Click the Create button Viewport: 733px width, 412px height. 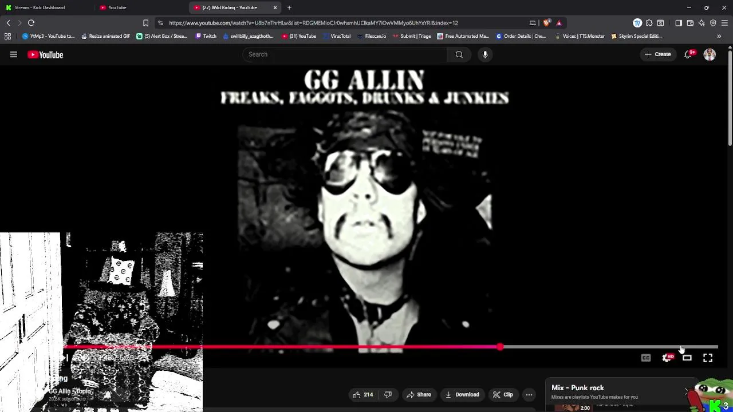coord(657,54)
